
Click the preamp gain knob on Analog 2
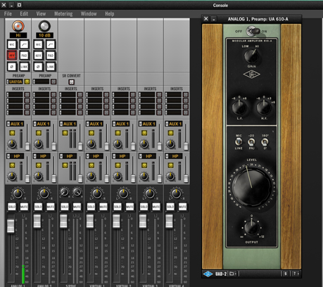[44, 26]
